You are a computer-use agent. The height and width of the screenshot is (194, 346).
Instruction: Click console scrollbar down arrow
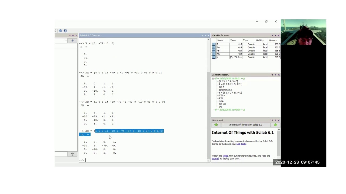pos(208,161)
